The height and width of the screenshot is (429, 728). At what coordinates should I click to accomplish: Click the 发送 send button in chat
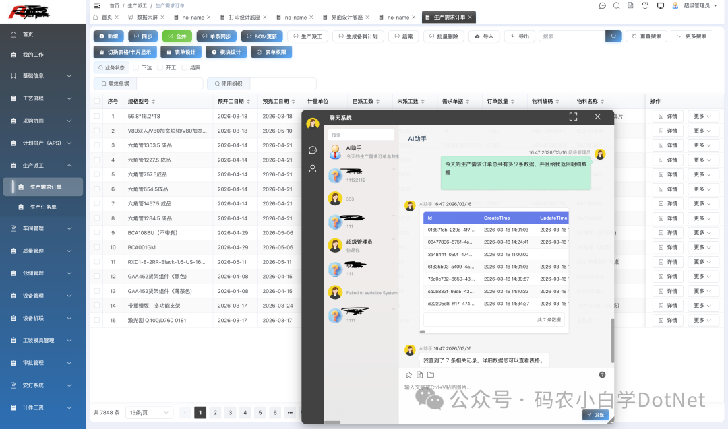tap(595, 415)
